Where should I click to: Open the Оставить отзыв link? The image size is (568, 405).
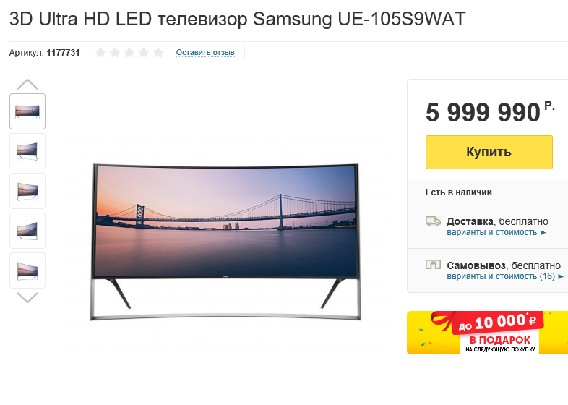[x=205, y=53]
